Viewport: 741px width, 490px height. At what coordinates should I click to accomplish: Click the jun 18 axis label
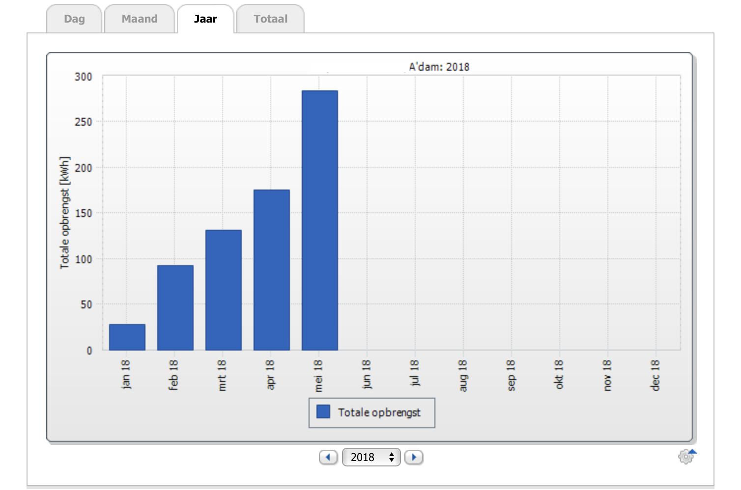(366, 375)
